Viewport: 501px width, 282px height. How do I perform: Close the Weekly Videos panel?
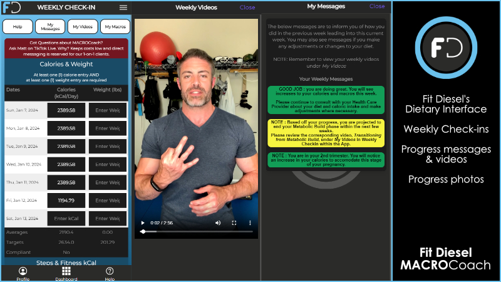point(247,8)
